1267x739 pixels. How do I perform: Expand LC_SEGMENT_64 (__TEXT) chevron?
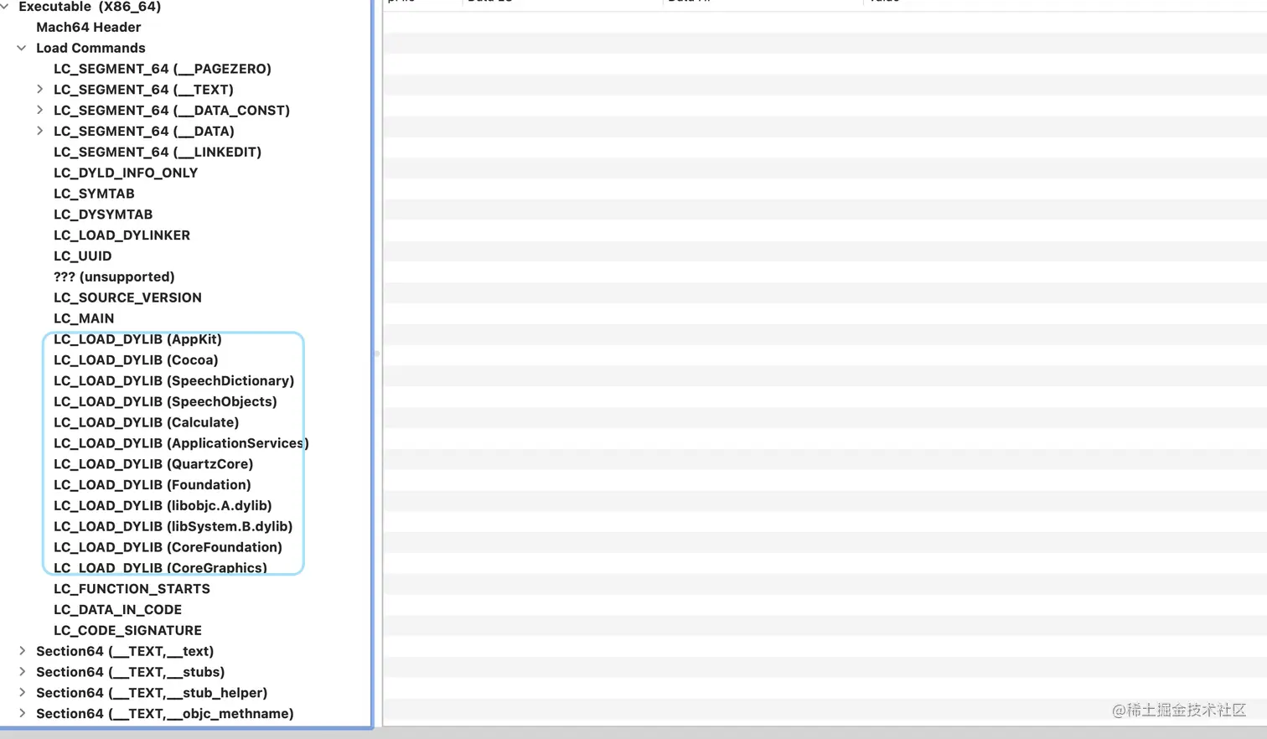point(39,89)
